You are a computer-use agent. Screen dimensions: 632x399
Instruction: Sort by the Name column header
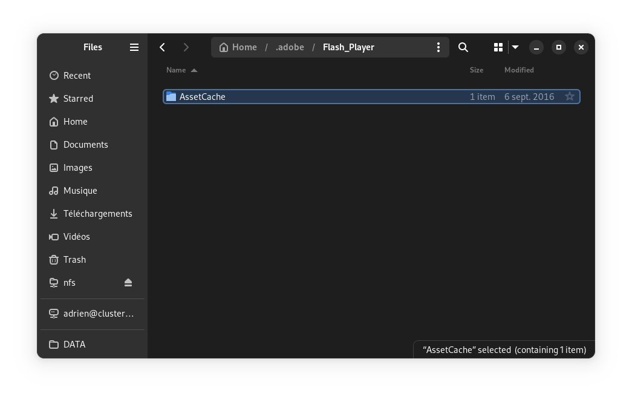click(182, 70)
